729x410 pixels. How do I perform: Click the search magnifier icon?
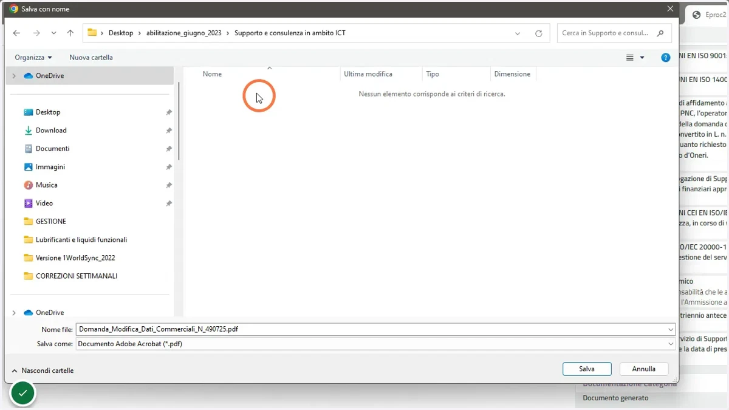pos(661,33)
